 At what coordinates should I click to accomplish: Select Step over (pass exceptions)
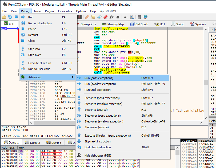pyautogui.click(x=123, y=116)
